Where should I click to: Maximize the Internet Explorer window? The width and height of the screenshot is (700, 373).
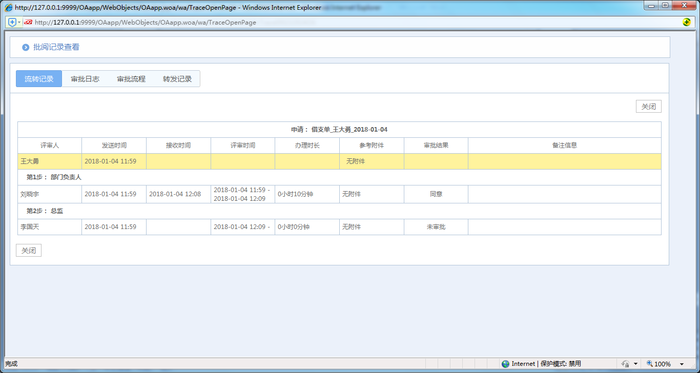pos(665,6)
